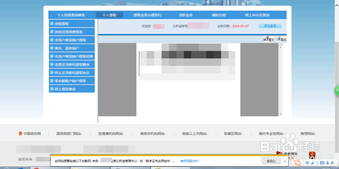Screen dimensions: 339x169
Task: Open 网上提取查询 in sidebar
Action: click(x=72, y=89)
